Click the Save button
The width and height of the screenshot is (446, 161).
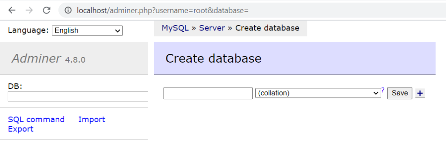point(400,93)
